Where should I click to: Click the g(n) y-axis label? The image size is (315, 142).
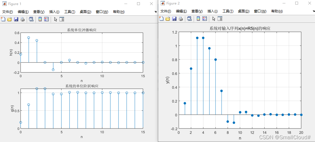click(12, 108)
